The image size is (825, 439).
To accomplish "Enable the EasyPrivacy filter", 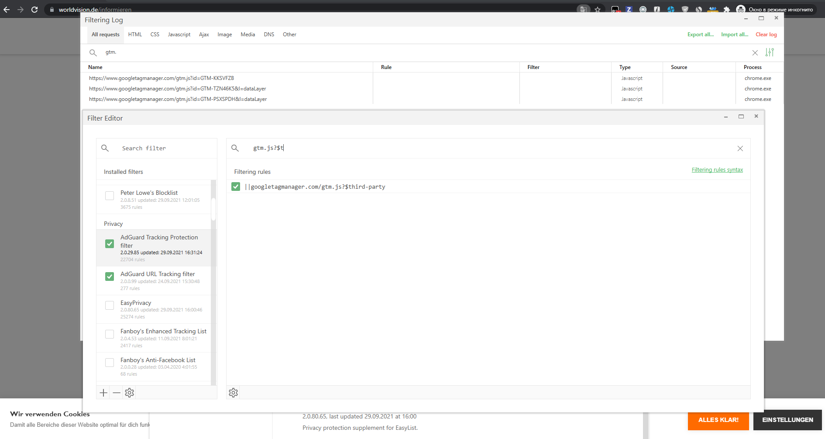I will [110, 305].
